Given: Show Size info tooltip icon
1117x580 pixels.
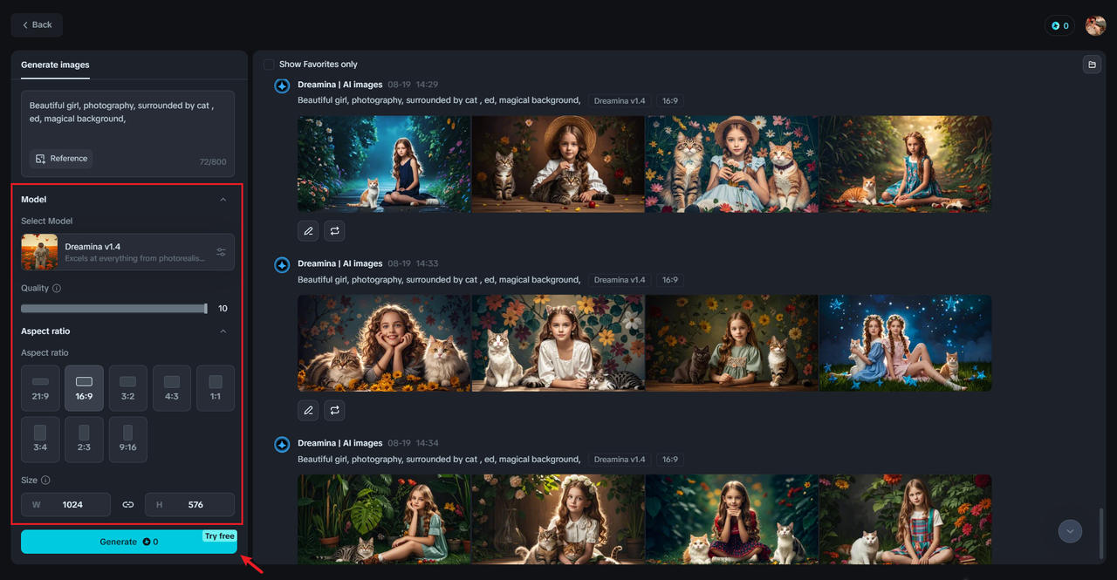Looking at the screenshot, I should tap(45, 480).
